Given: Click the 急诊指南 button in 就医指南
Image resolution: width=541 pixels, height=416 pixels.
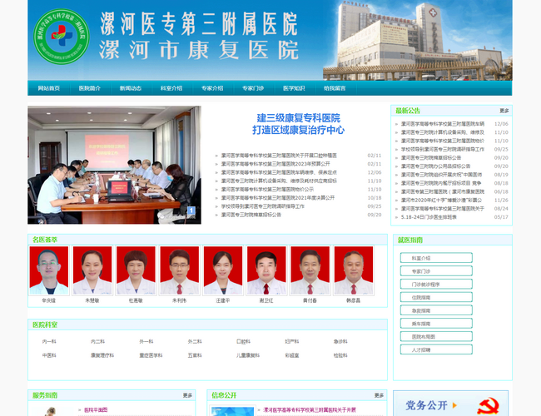Looking at the screenshot, I should (424, 310).
